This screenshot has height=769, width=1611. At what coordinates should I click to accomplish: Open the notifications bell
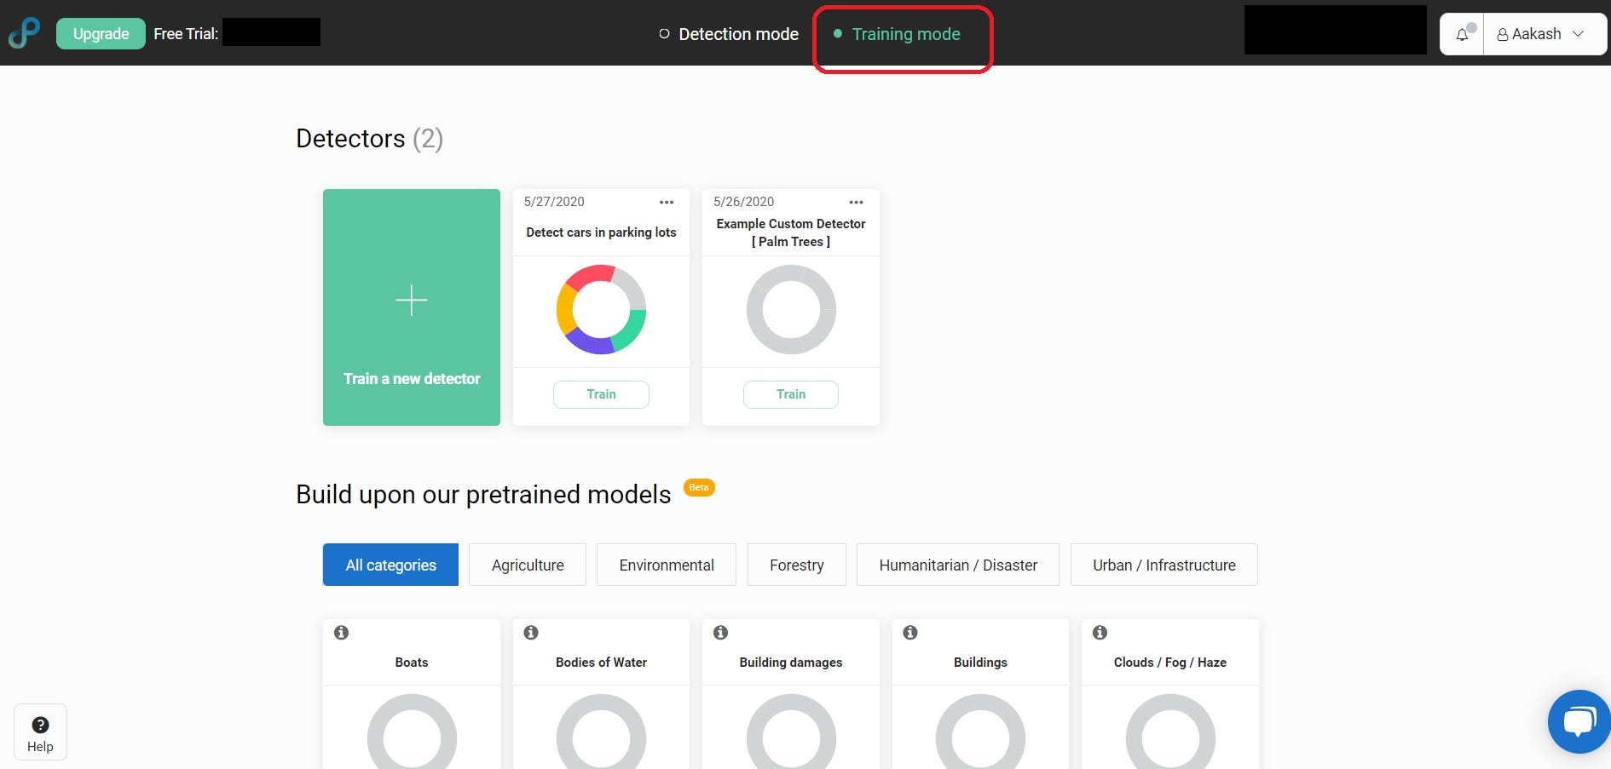1462,34
